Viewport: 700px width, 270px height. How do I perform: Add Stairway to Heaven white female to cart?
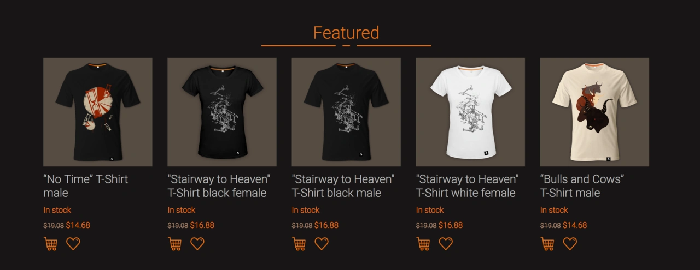tap(423, 244)
